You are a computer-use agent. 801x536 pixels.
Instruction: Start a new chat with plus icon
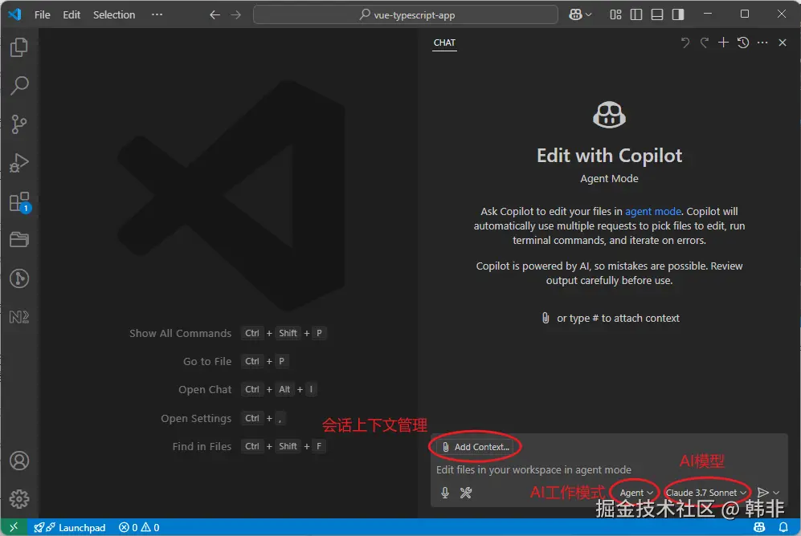(x=723, y=43)
